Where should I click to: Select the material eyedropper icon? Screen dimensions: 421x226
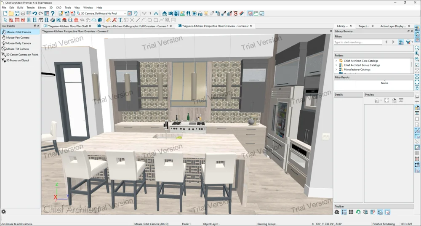pos(224,13)
